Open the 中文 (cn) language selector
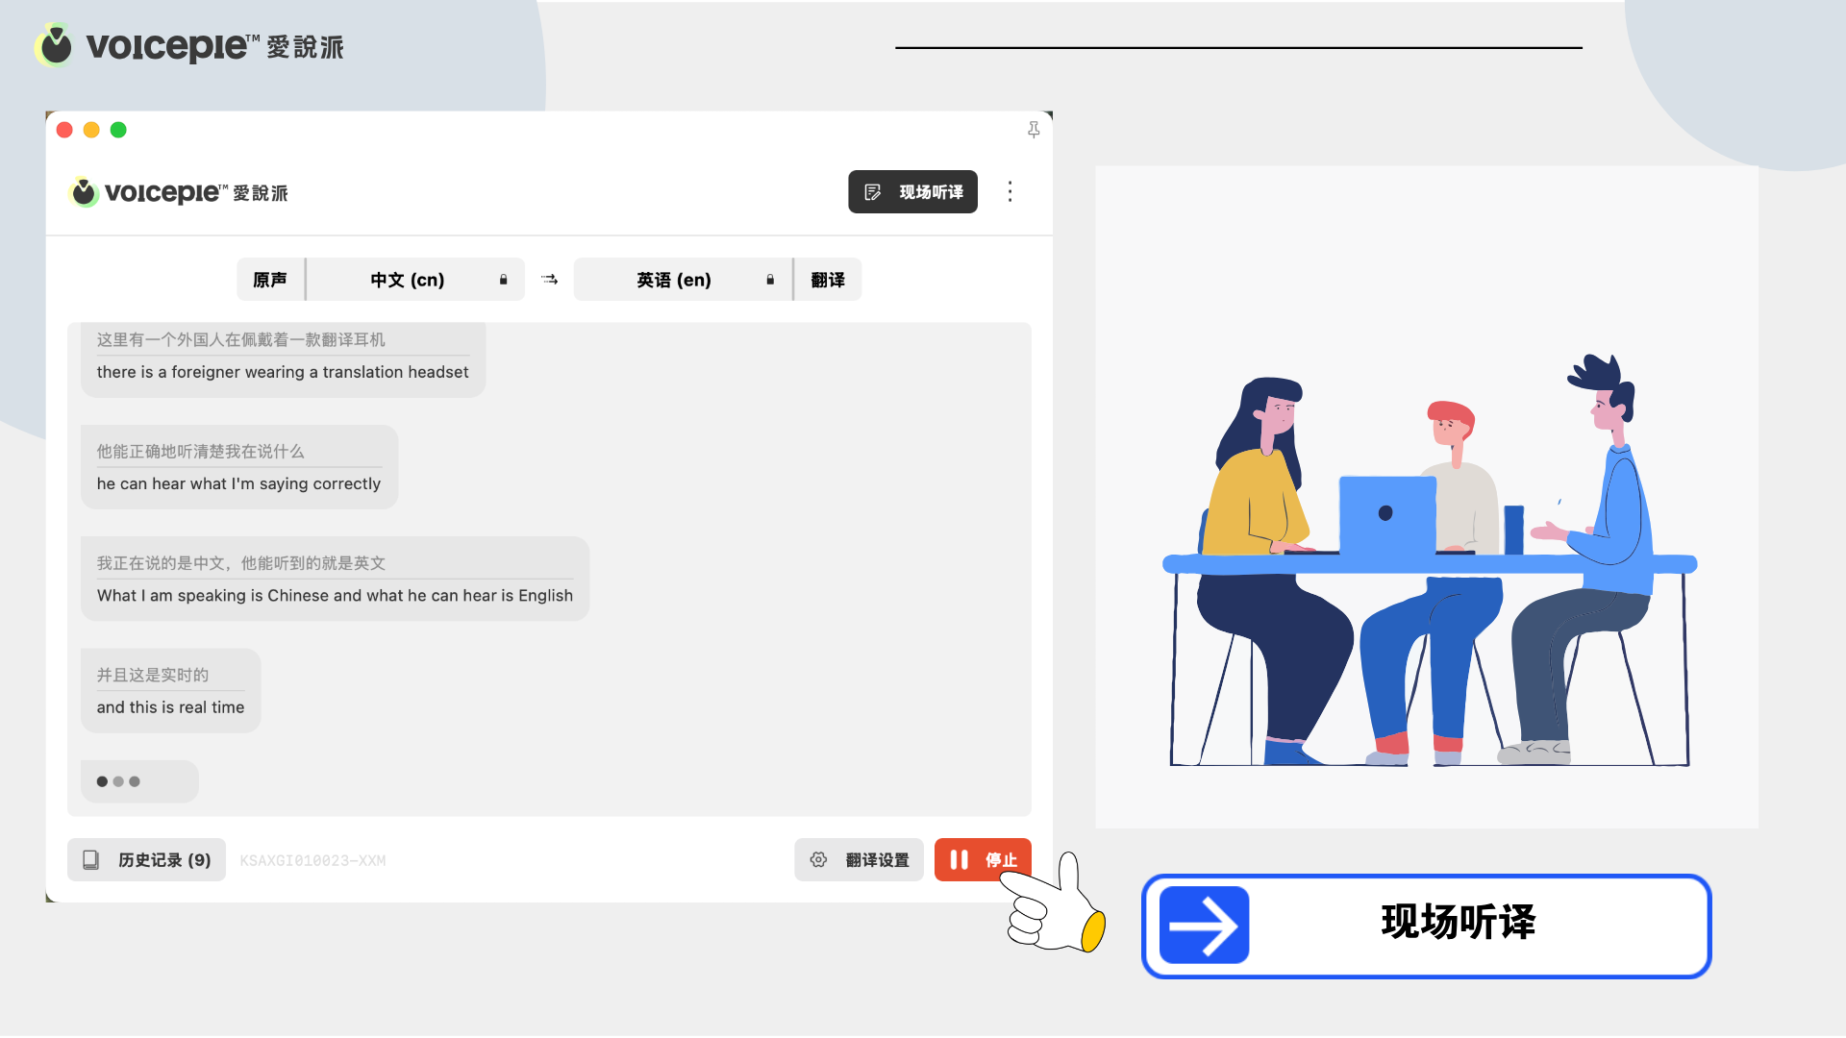The width and height of the screenshot is (1846, 1038). 407,279
